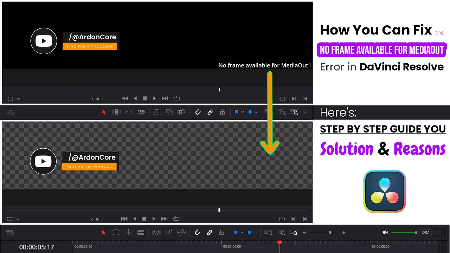Click the red playhead on timeline ruler

point(279,242)
